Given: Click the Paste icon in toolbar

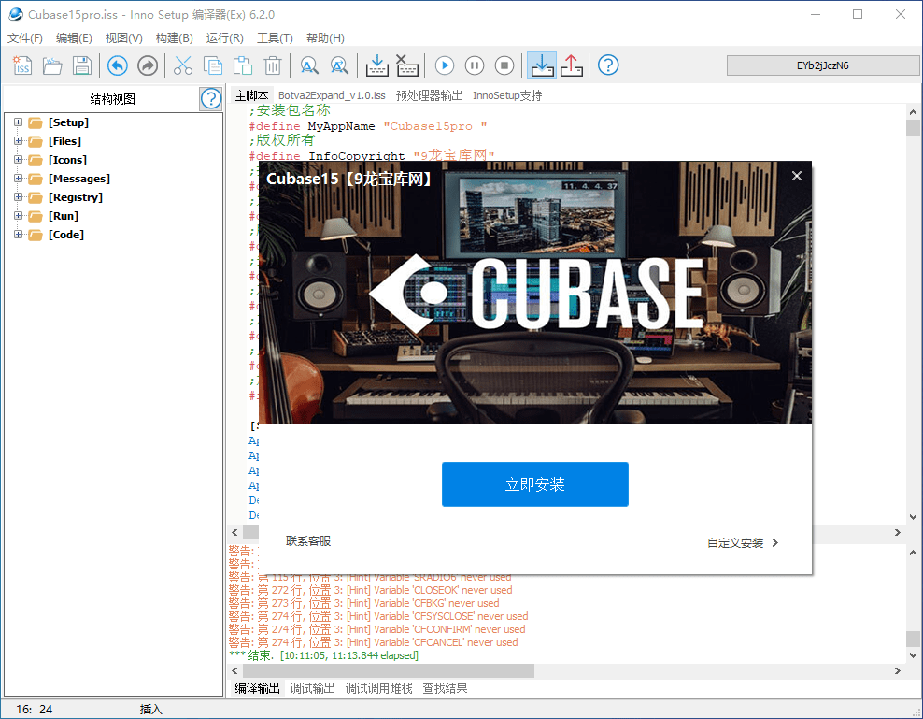Looking at the screenshot, I should [x=241, y=65].
